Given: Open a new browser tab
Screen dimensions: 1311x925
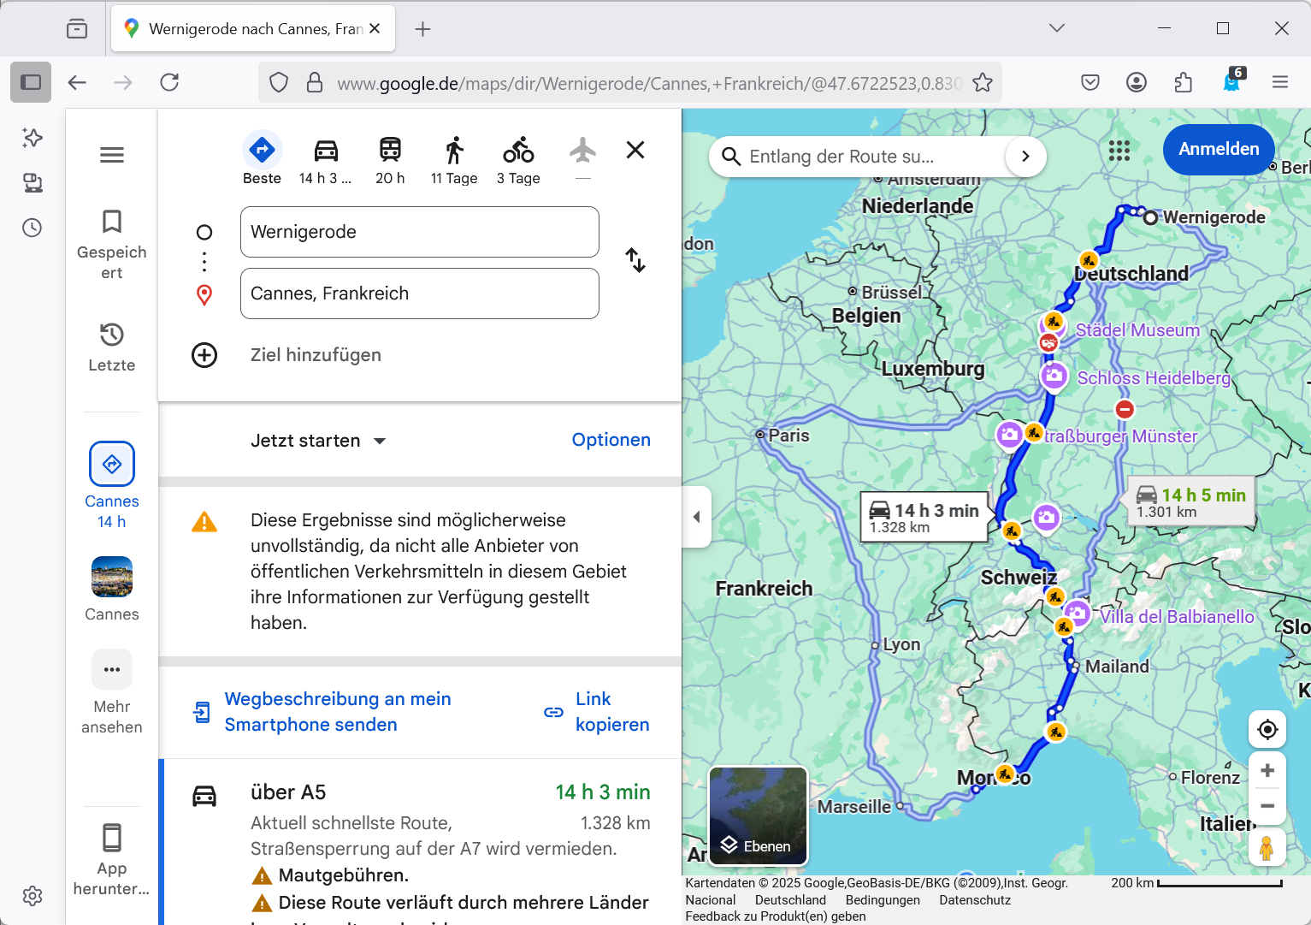Looking at the screenshot, I should coord(422,29).
